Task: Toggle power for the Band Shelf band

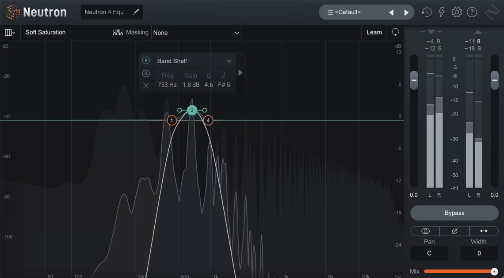Action: click(x=146, y=61)
